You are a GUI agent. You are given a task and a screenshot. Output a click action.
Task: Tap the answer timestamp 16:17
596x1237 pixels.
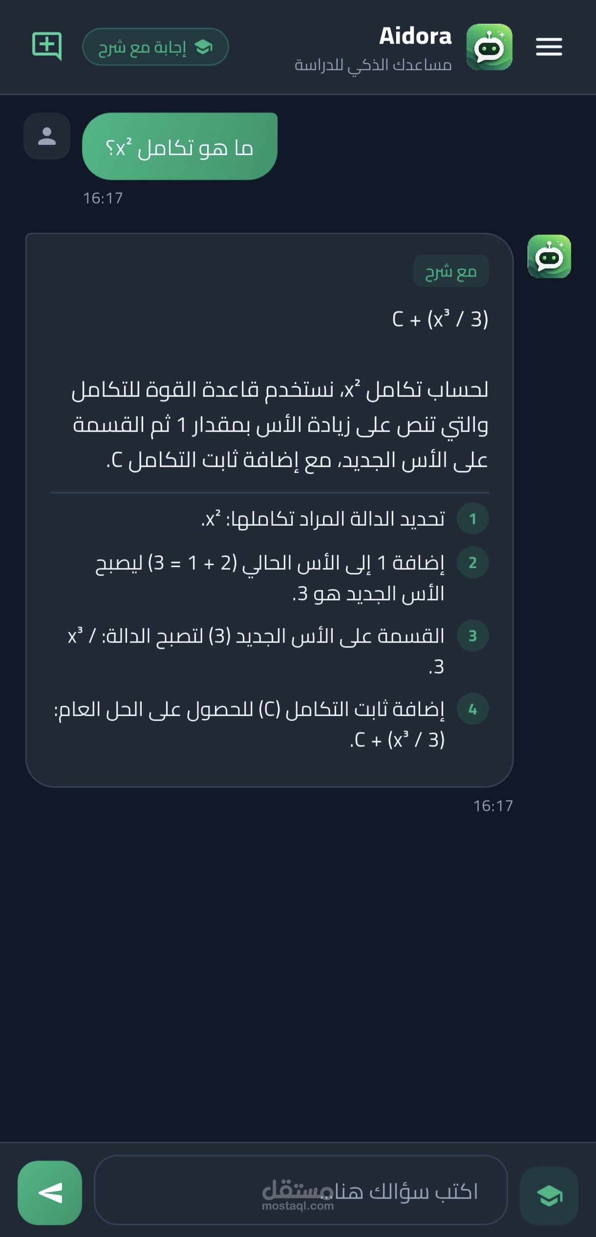coord(493,805)
